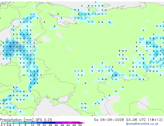The width and height of the screenshot is (164, 126).
Task: Click the legend tick label "0.1"
Action: [x=3, y=125]
